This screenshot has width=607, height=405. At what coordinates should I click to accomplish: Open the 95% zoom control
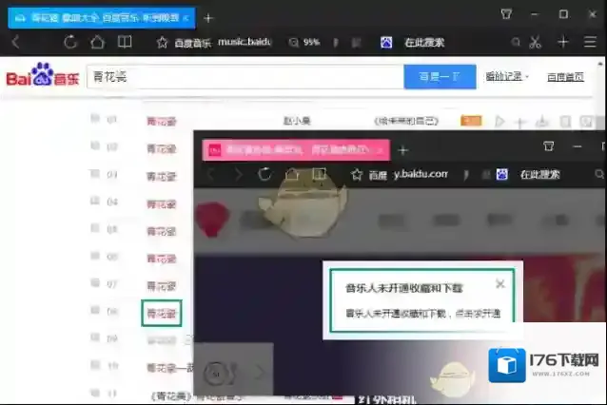[x=304, y=42]
